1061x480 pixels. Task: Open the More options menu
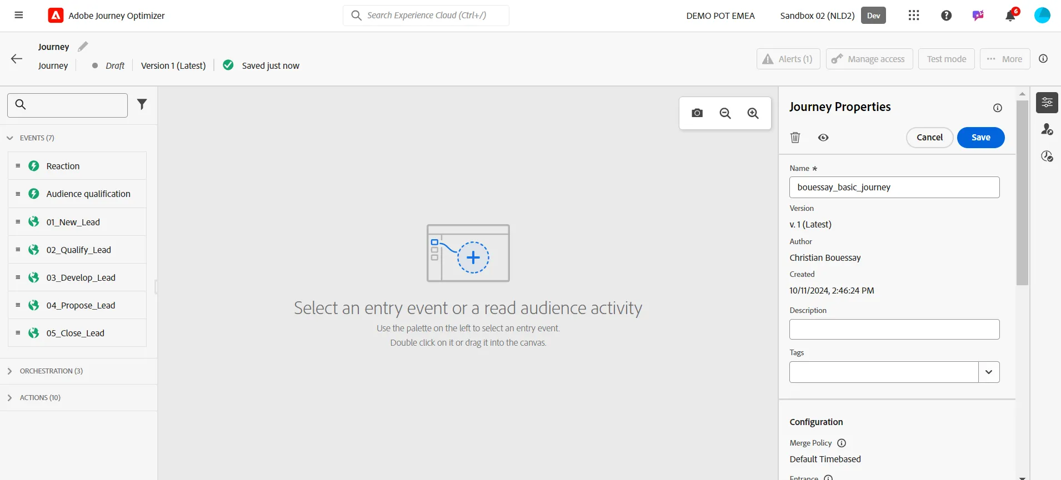(1005, 59)
